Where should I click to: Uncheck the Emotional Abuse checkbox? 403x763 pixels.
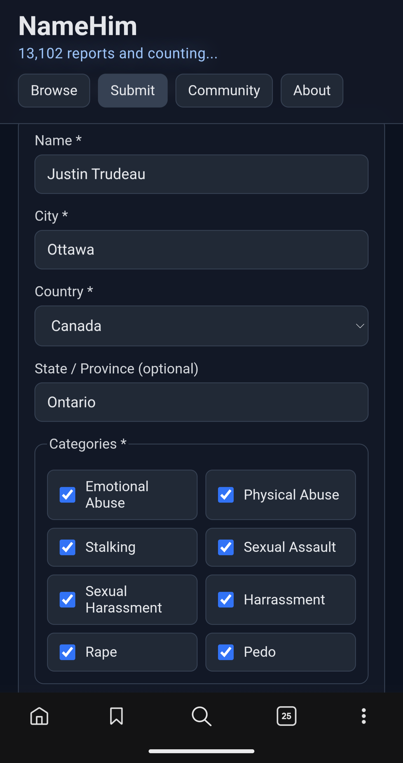tap(67, 495)
